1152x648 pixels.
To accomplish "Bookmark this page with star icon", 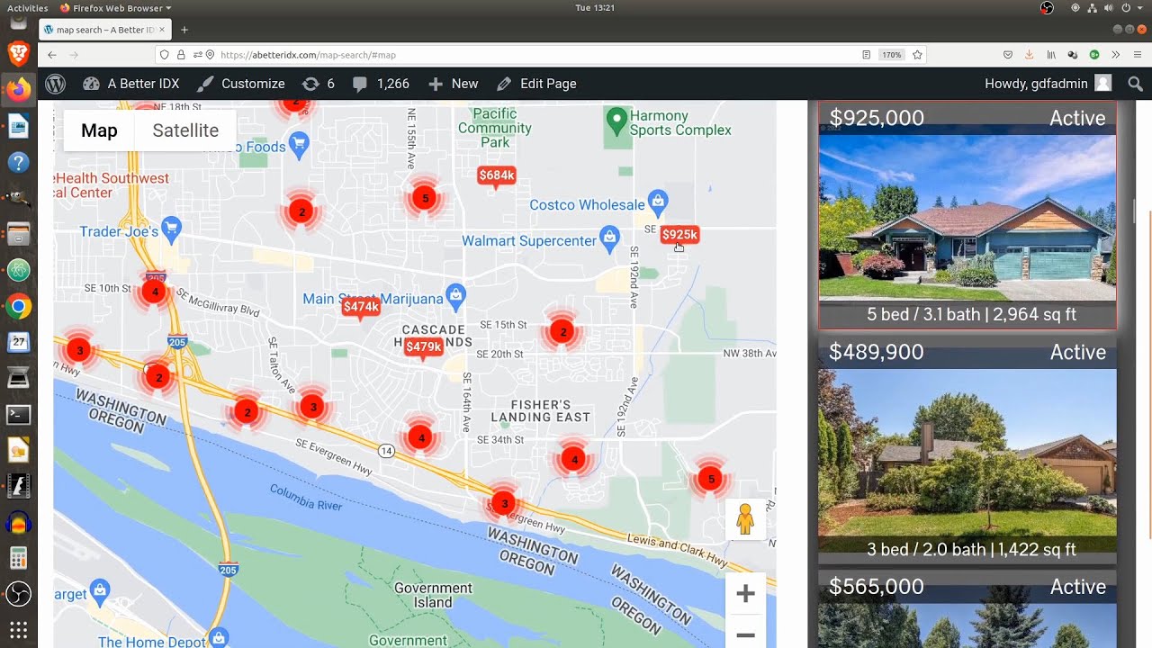I will pos(917,55).
